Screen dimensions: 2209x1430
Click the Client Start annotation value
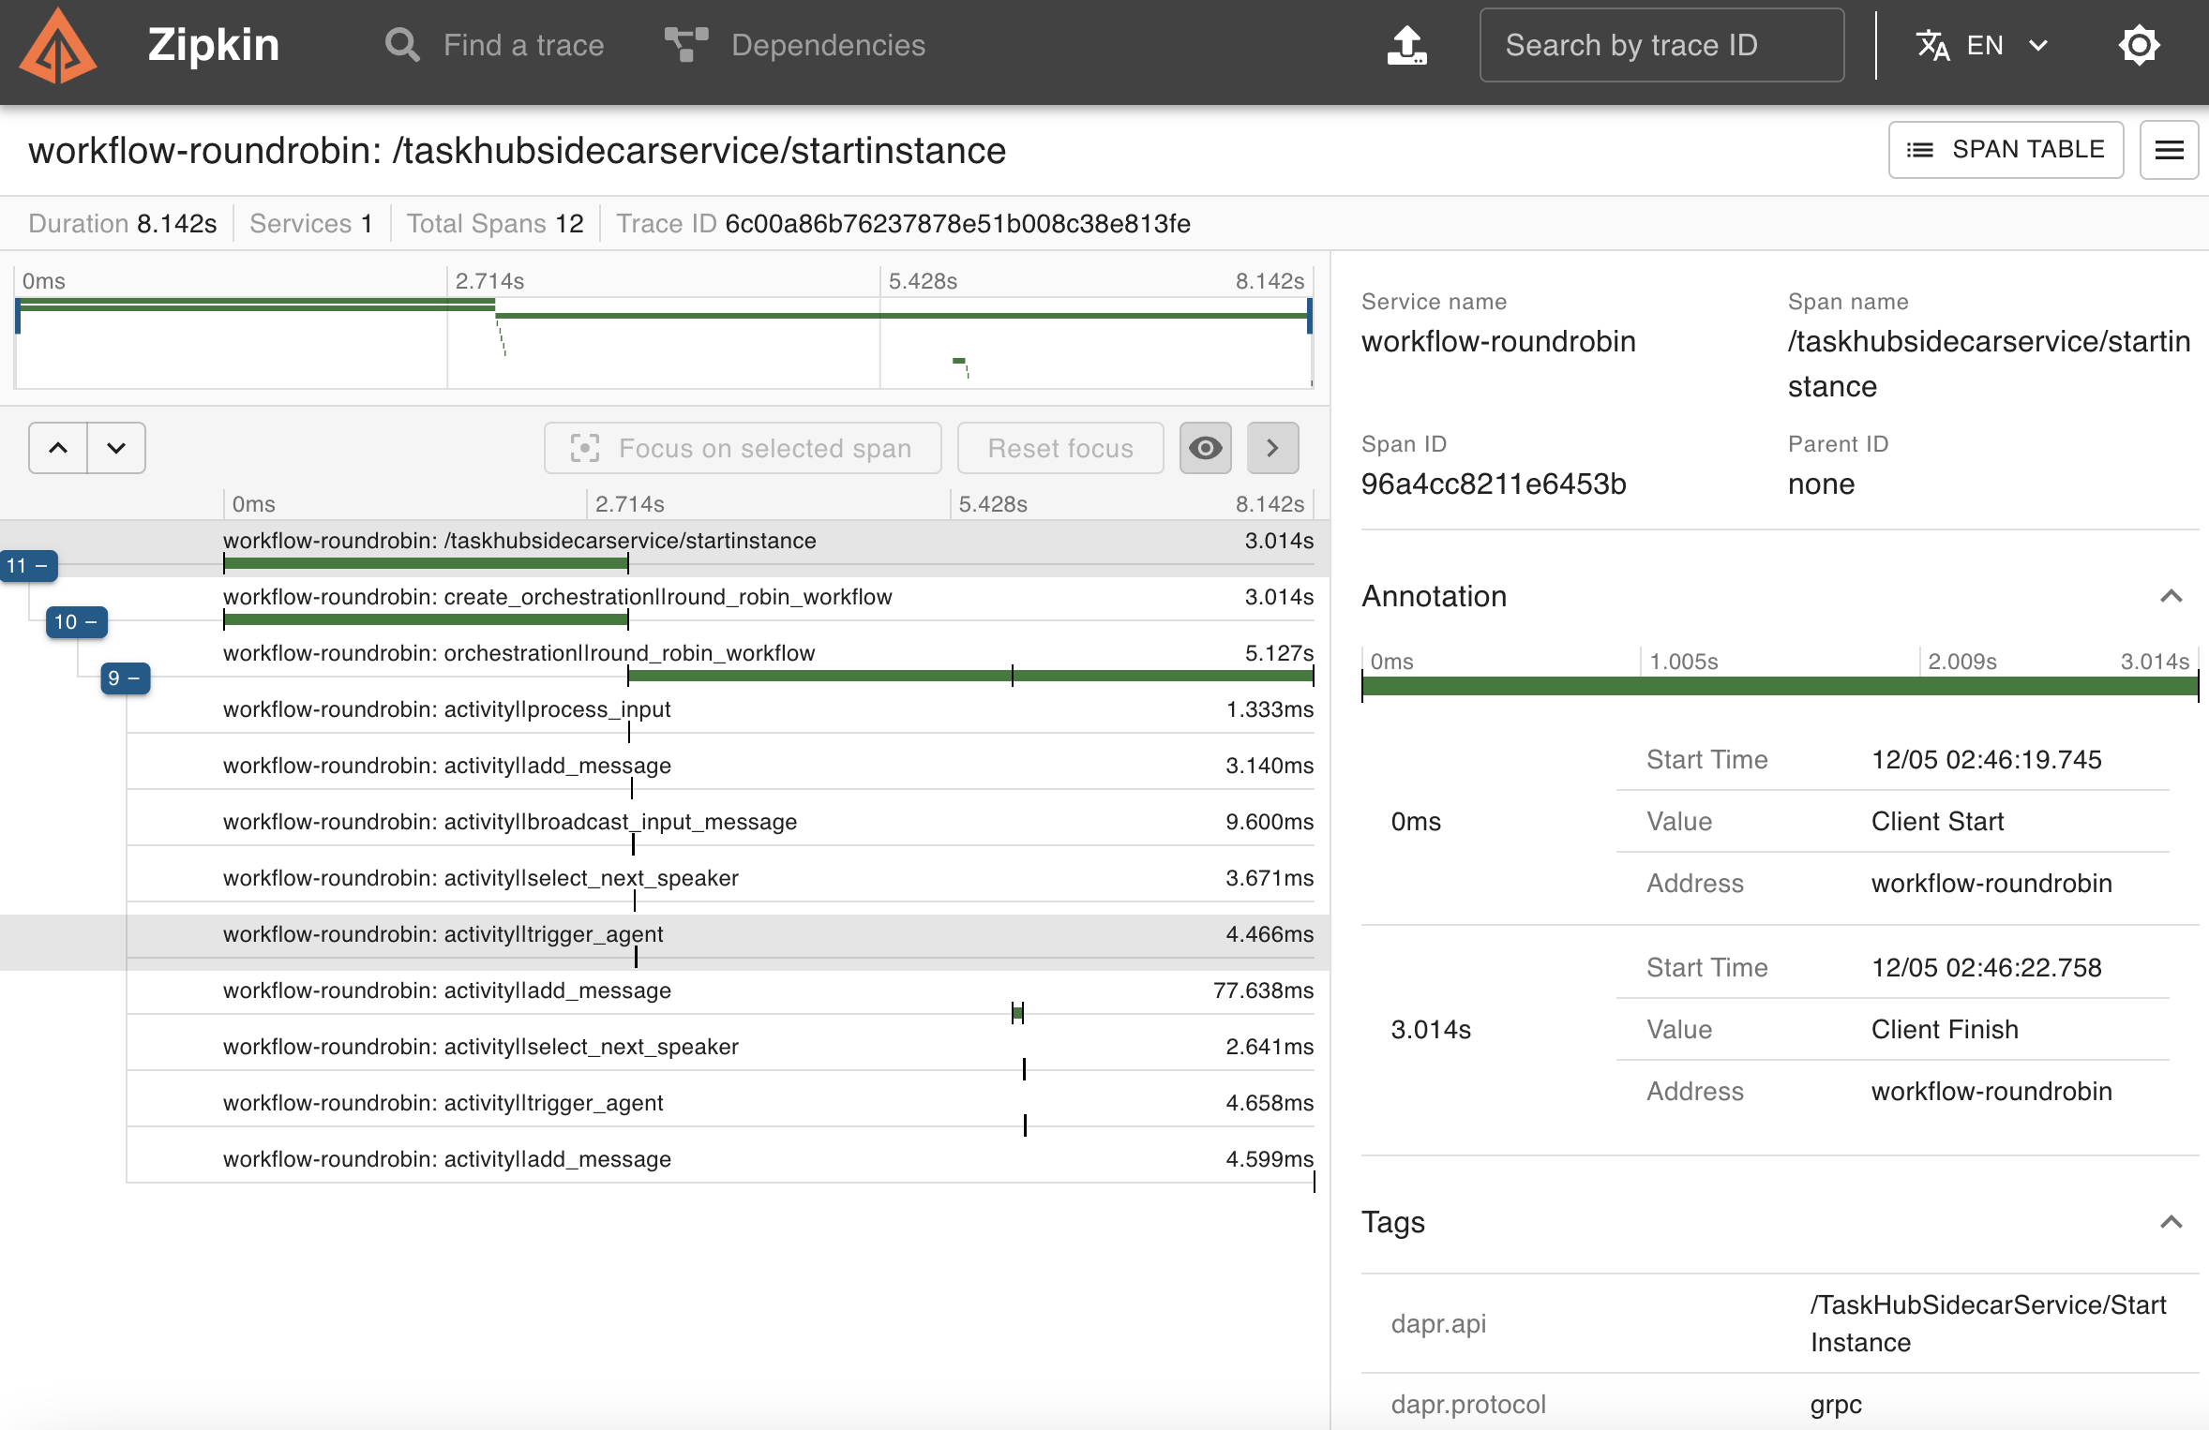(1937, 821)
